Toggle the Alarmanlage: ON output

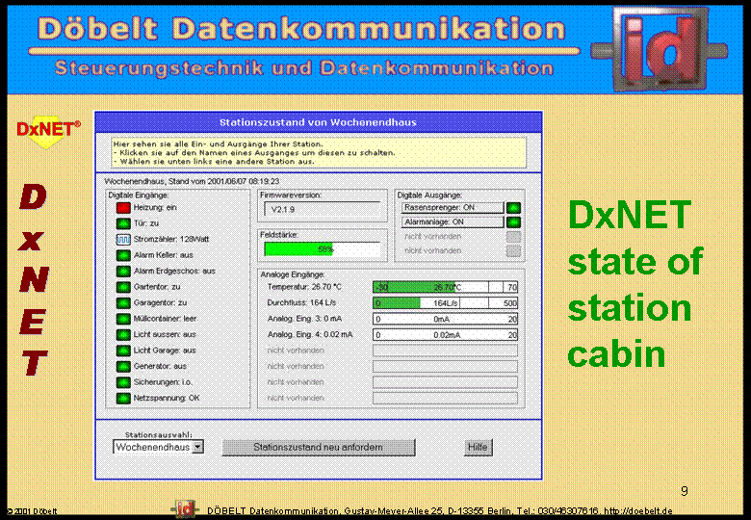pyautogui.click(x=453, y=222)
